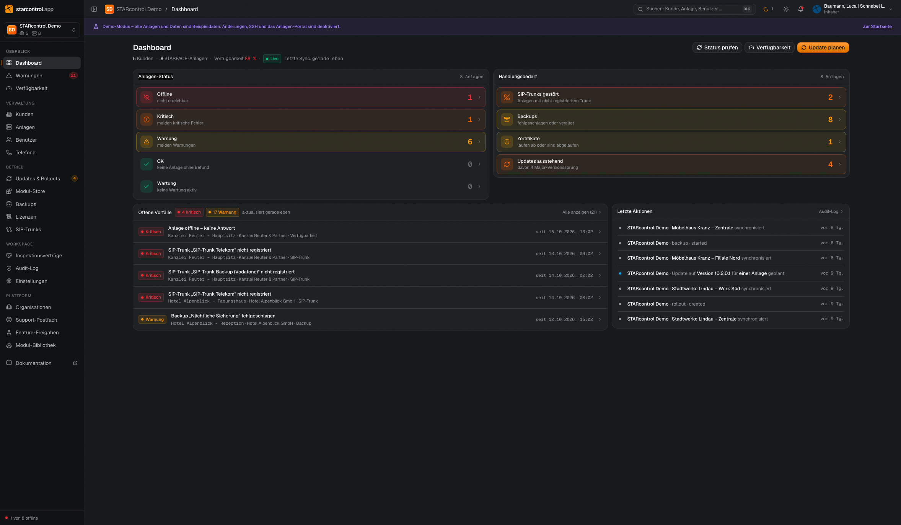Toggle light/dark theme sun icon
This screenshot has height=525, width=901.
[786, 9]
